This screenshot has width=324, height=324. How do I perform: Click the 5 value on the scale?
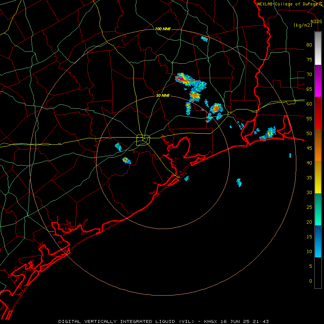coord(311,266)
